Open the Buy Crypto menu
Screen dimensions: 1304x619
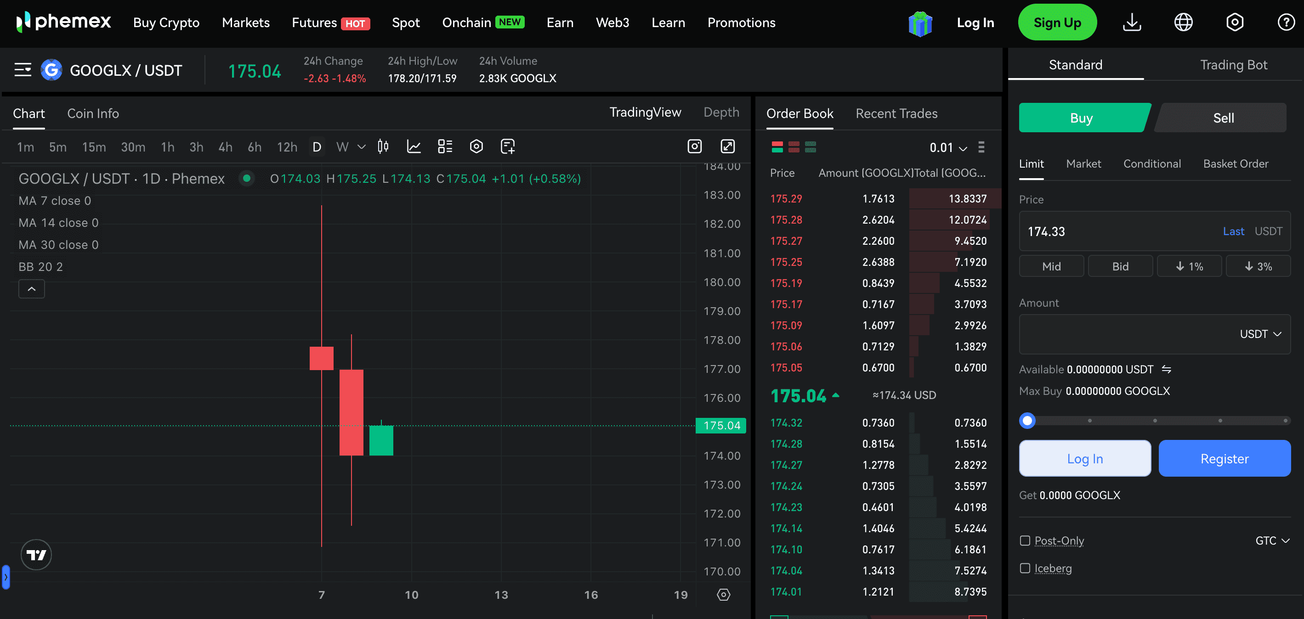click(166, 23)
